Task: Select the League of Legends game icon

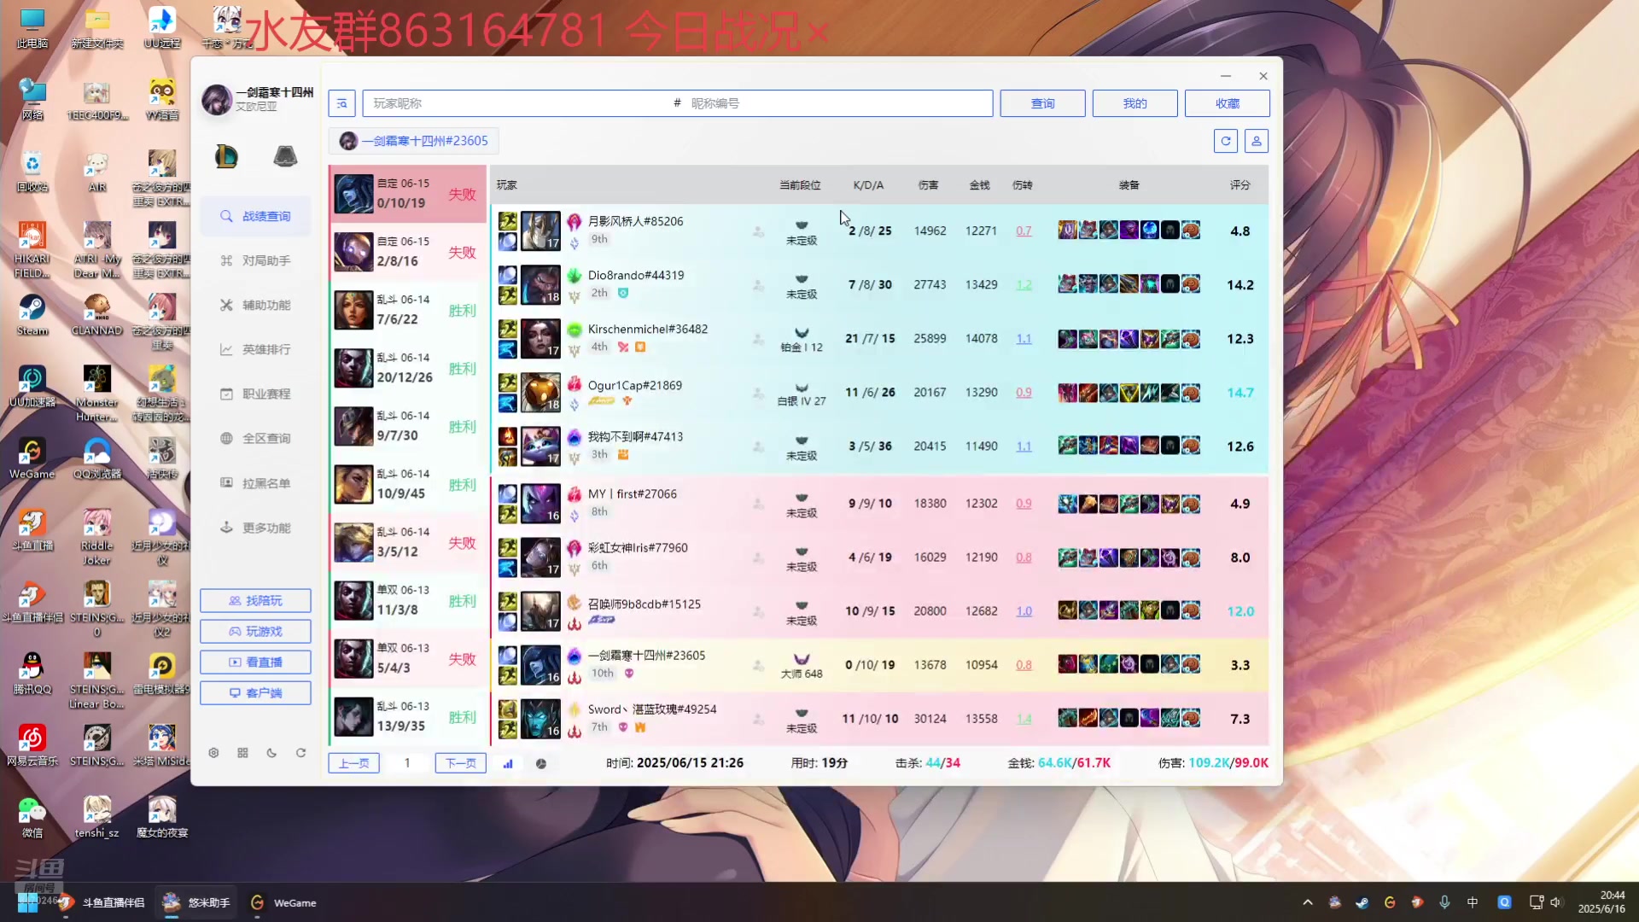Action: click(226, 156)
